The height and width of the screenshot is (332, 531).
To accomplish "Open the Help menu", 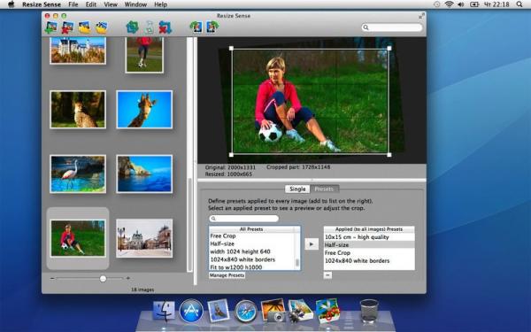I will [x=160, y=4].
